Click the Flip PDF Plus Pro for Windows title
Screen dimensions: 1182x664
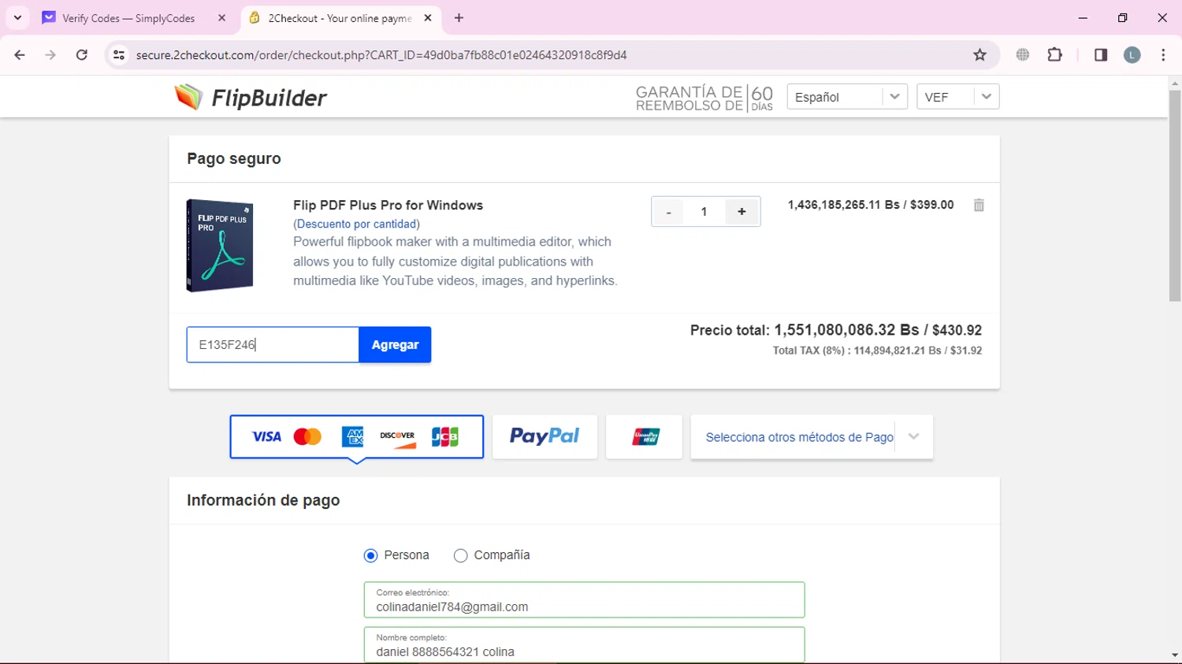(388, 206)
